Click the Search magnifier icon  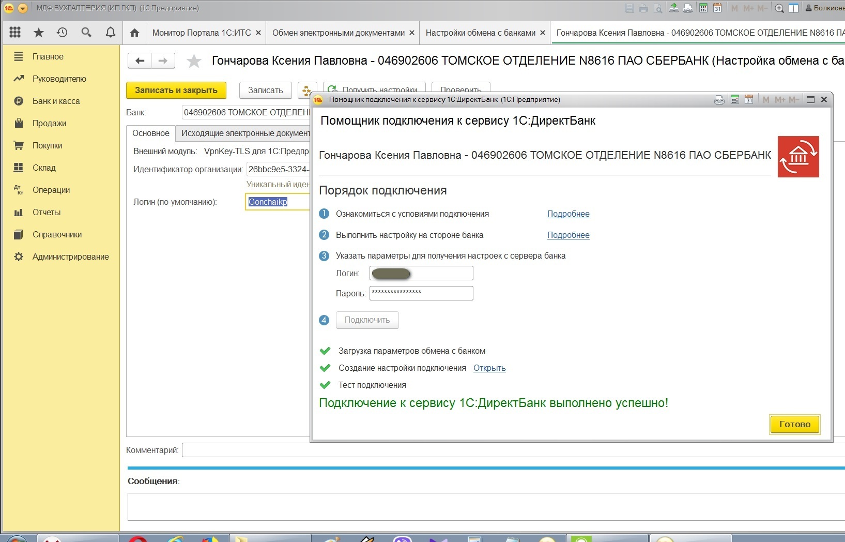click(x=86, y=33)
